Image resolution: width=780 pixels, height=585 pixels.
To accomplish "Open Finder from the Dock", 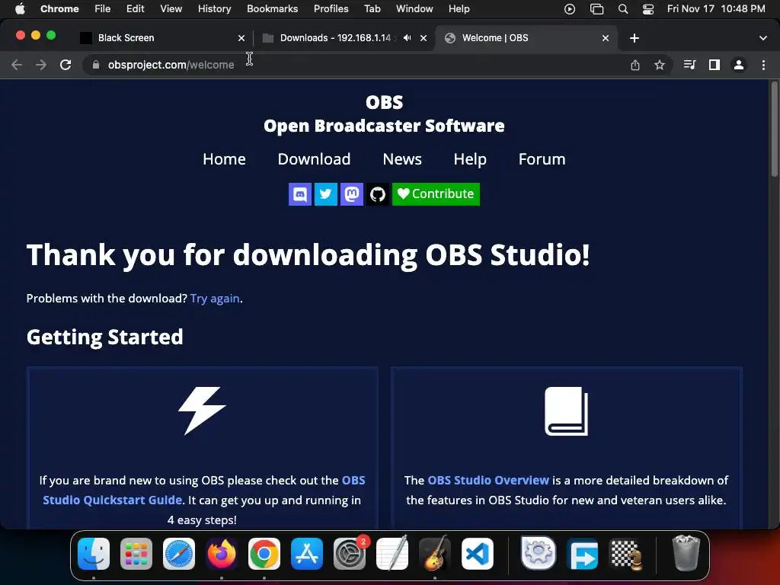I will (94, 554).
